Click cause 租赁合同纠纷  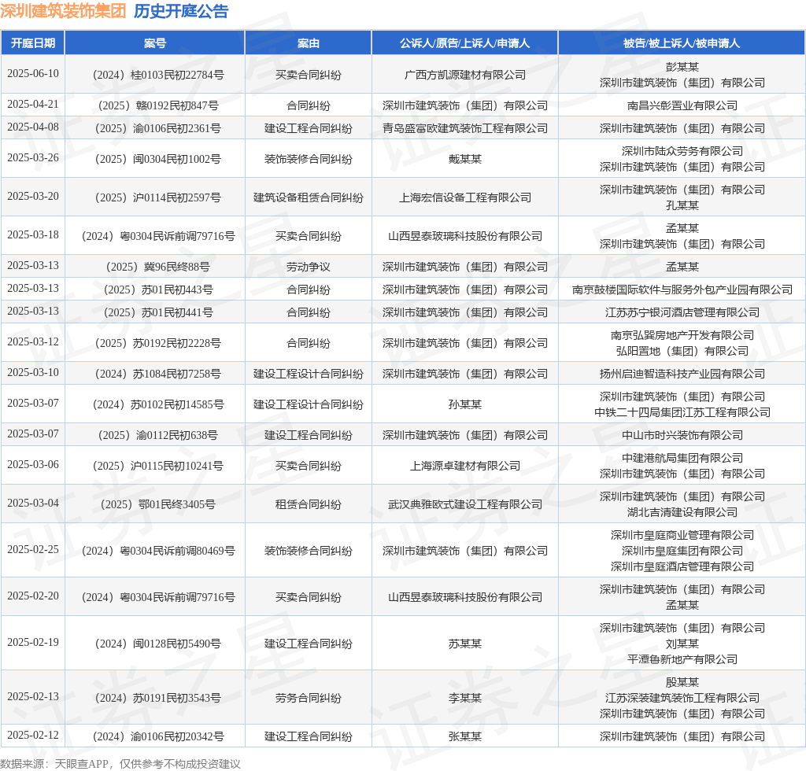click(309, 504)
